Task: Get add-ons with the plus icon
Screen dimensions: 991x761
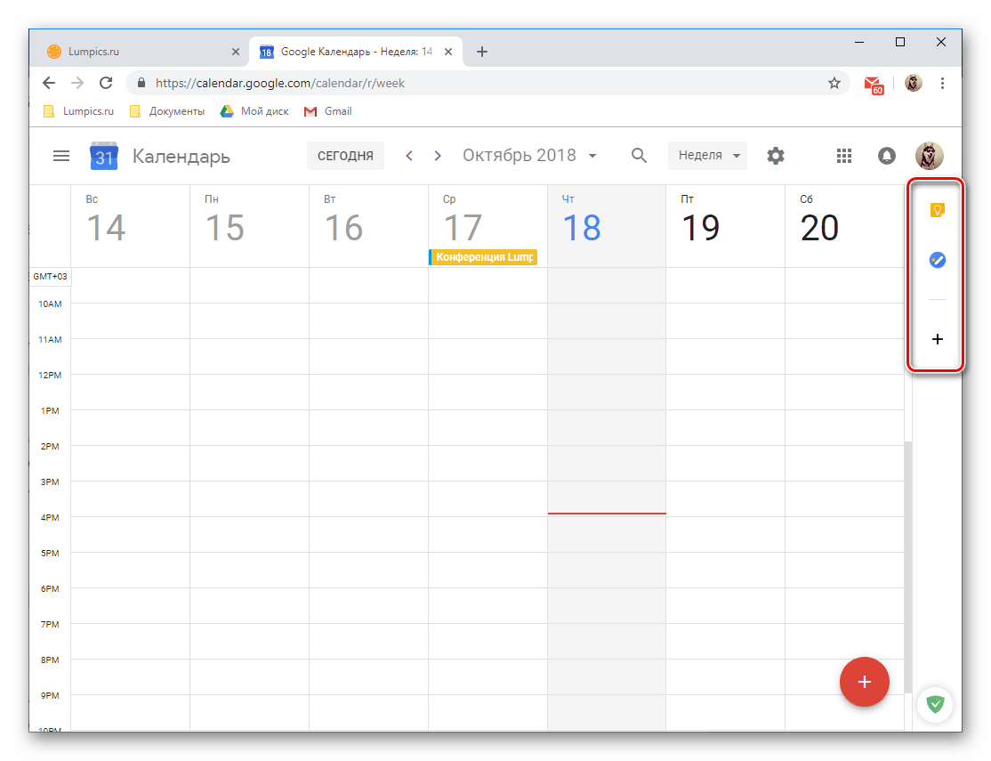Action: click(x=938, y=339)
